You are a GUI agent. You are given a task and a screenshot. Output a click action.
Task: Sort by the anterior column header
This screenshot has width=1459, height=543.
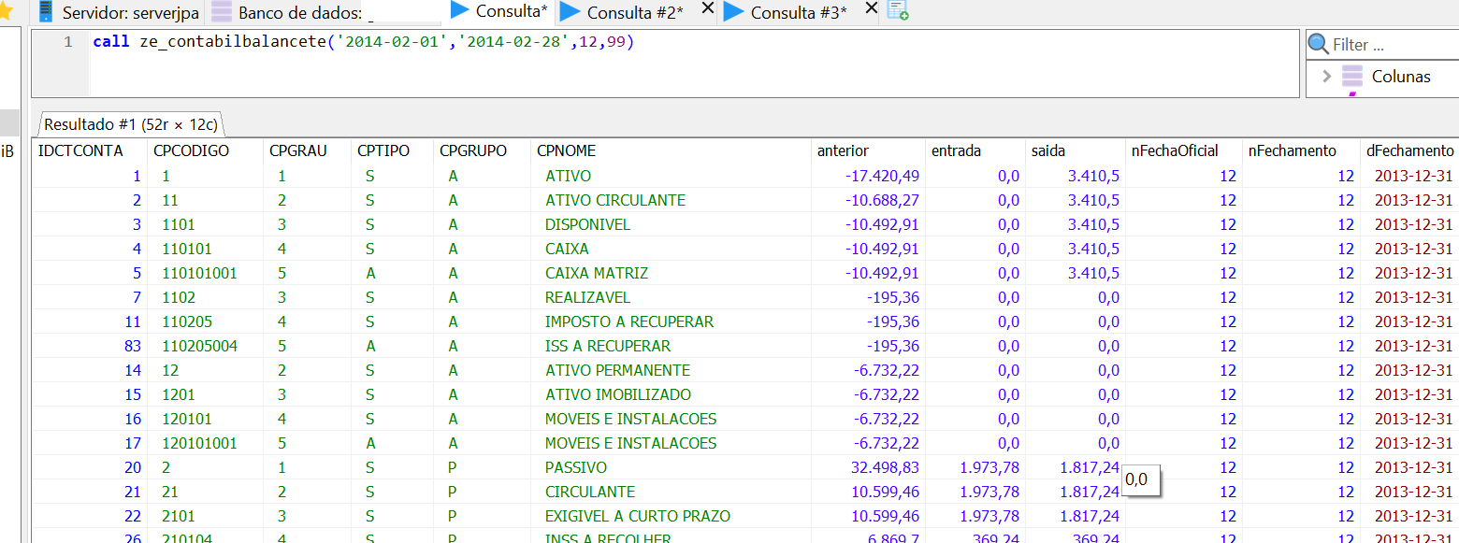coord(843,150)
